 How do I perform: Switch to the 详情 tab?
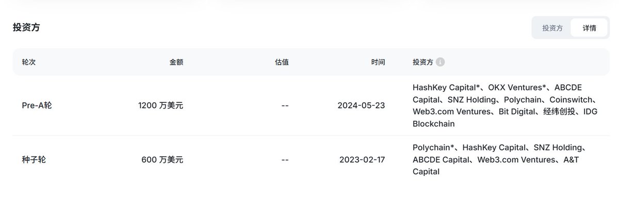589,28
